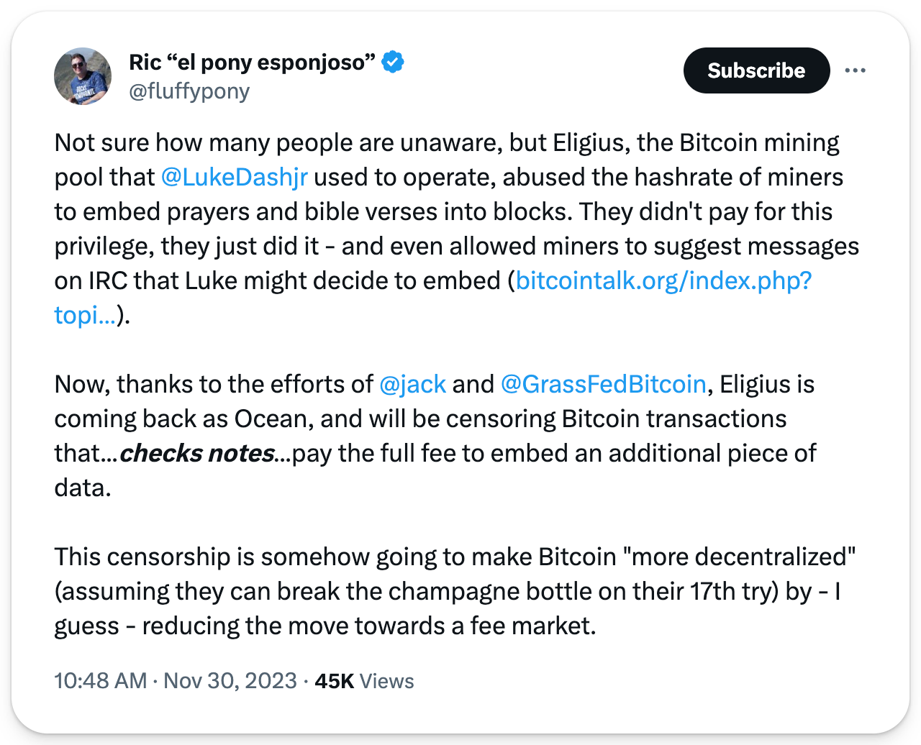Open the three-dot more options menu
This screenshot has height=745, width=921.
856,70
